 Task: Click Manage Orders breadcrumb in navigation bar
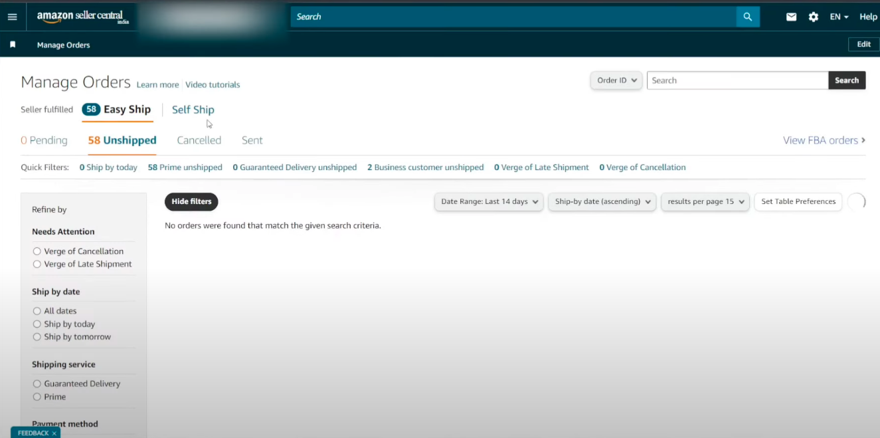[63, 45]
